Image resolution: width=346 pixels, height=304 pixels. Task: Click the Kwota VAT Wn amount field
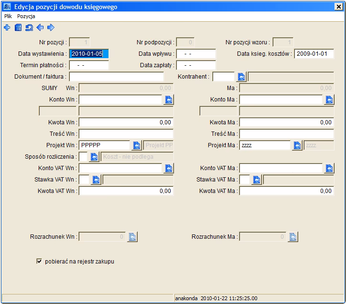(126, 191)
